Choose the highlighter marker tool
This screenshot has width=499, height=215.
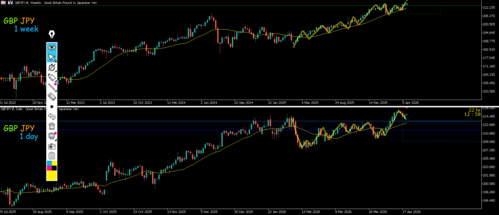(x=52, y=77)
